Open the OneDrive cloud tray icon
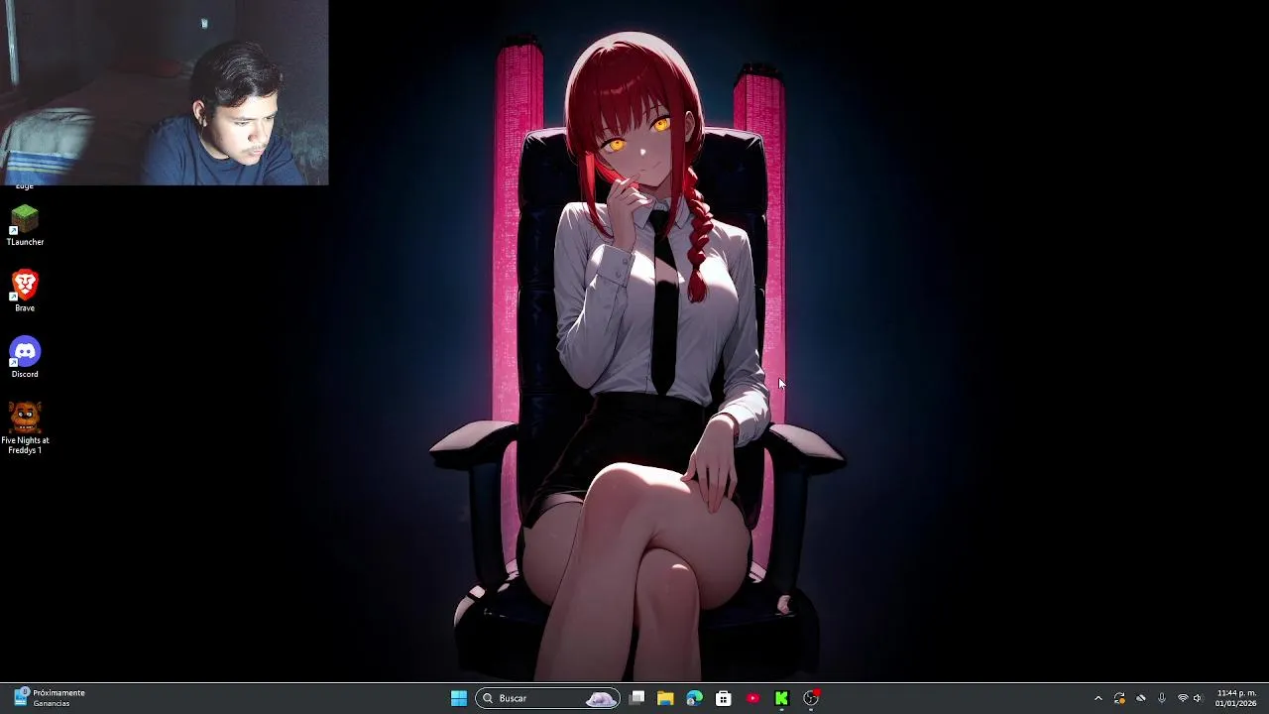 click(x=1141, y=698)
